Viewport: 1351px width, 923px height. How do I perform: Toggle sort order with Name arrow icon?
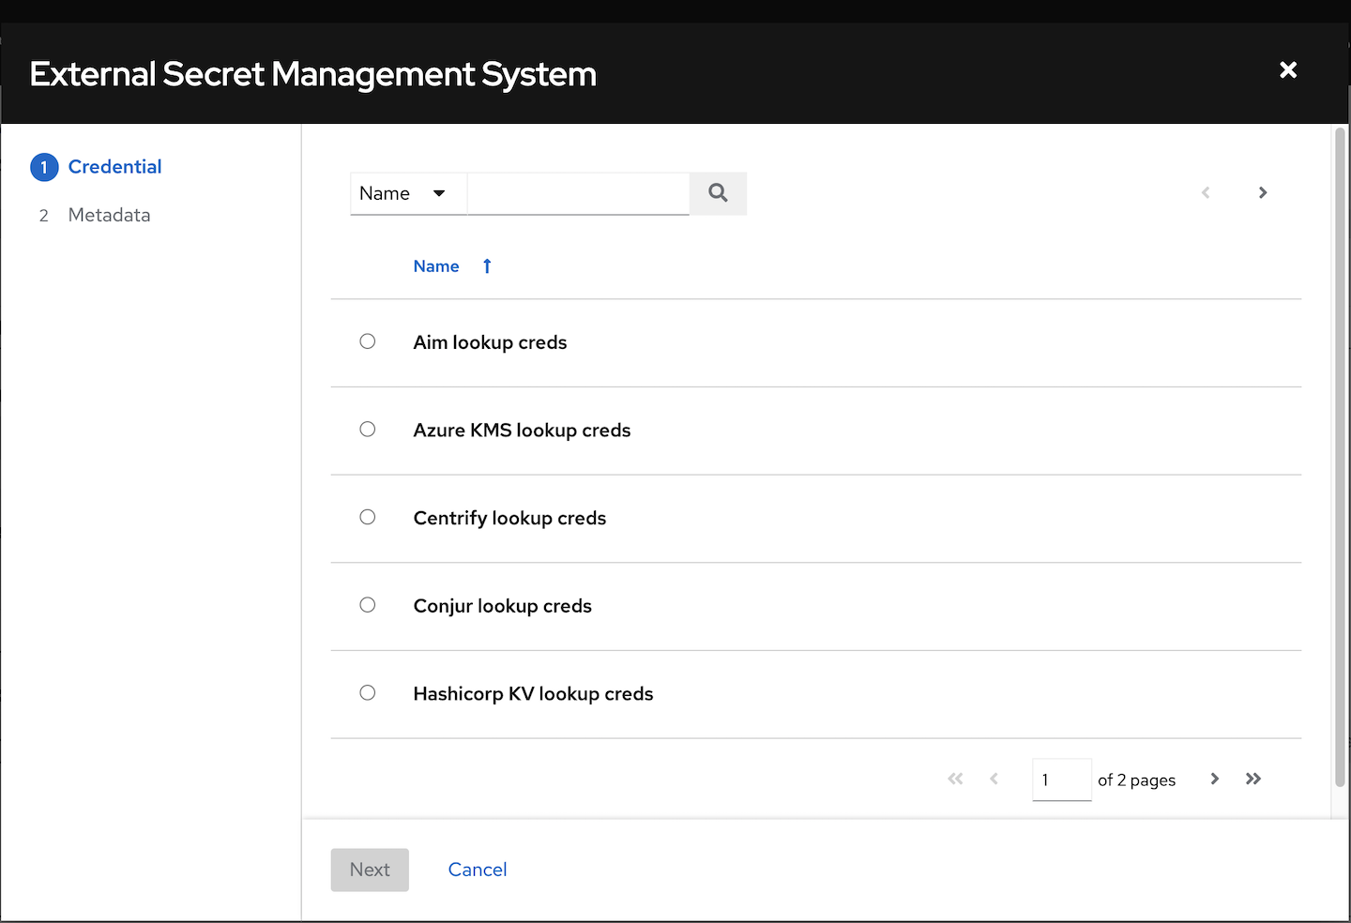coord(487,266)
